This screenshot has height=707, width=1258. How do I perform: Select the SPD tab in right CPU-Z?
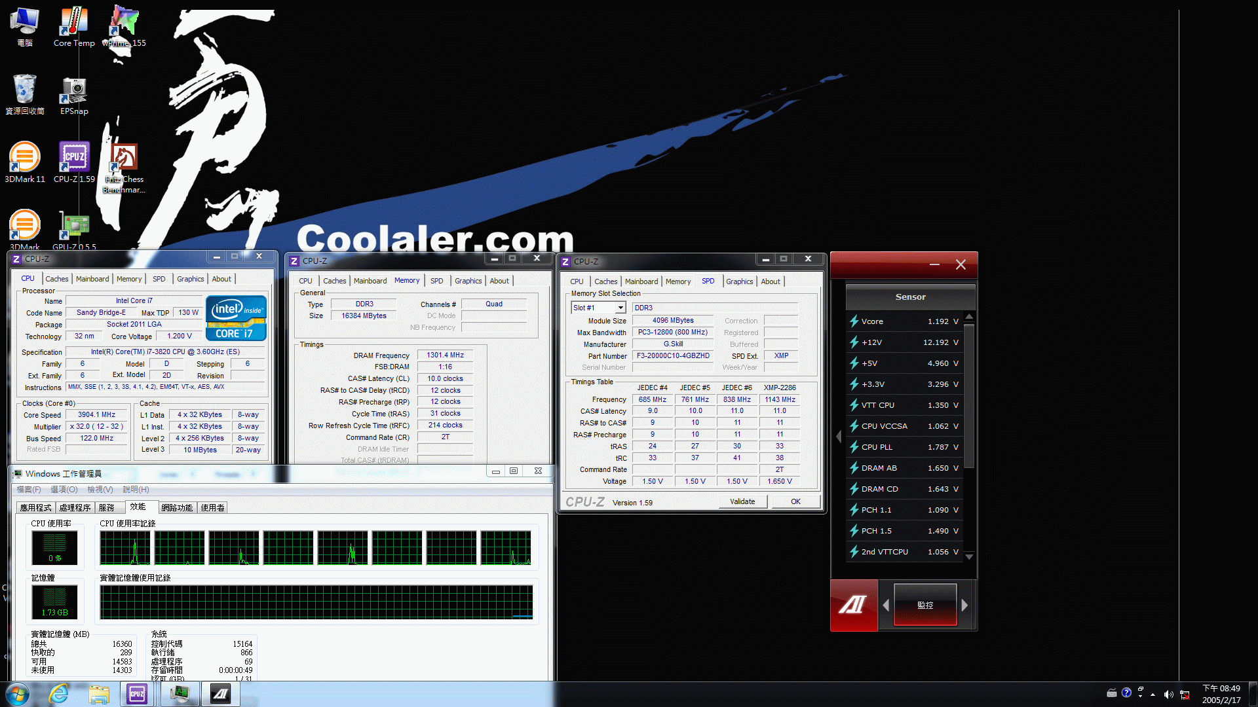(708, 281)
